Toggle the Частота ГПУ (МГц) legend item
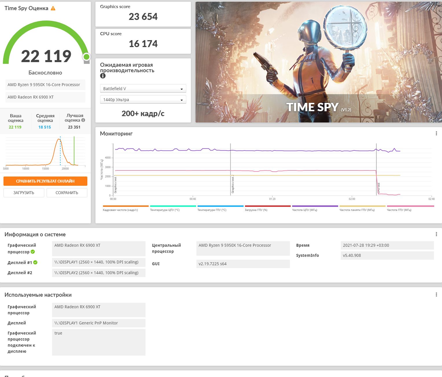Image resolution: width=442 pixels, height=377 pixels. click(410, 208)
